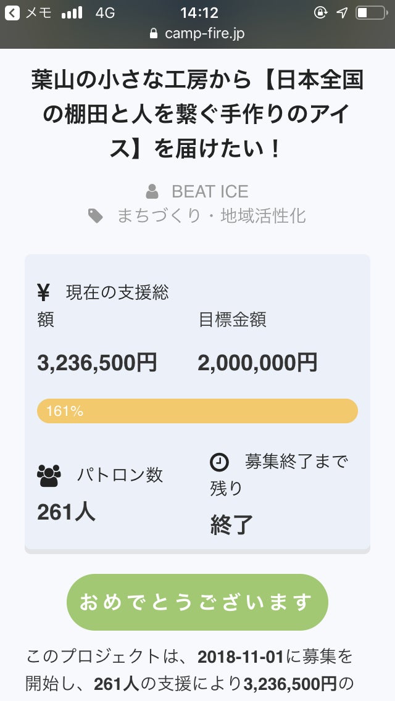
Task: Open the BEAT ICE owner profile link
Action: coord(210,191)
